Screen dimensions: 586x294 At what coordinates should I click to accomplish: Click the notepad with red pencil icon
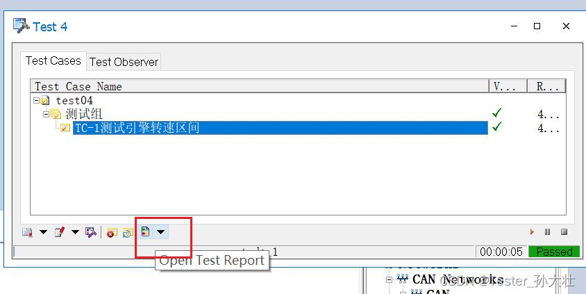[60, 232]
